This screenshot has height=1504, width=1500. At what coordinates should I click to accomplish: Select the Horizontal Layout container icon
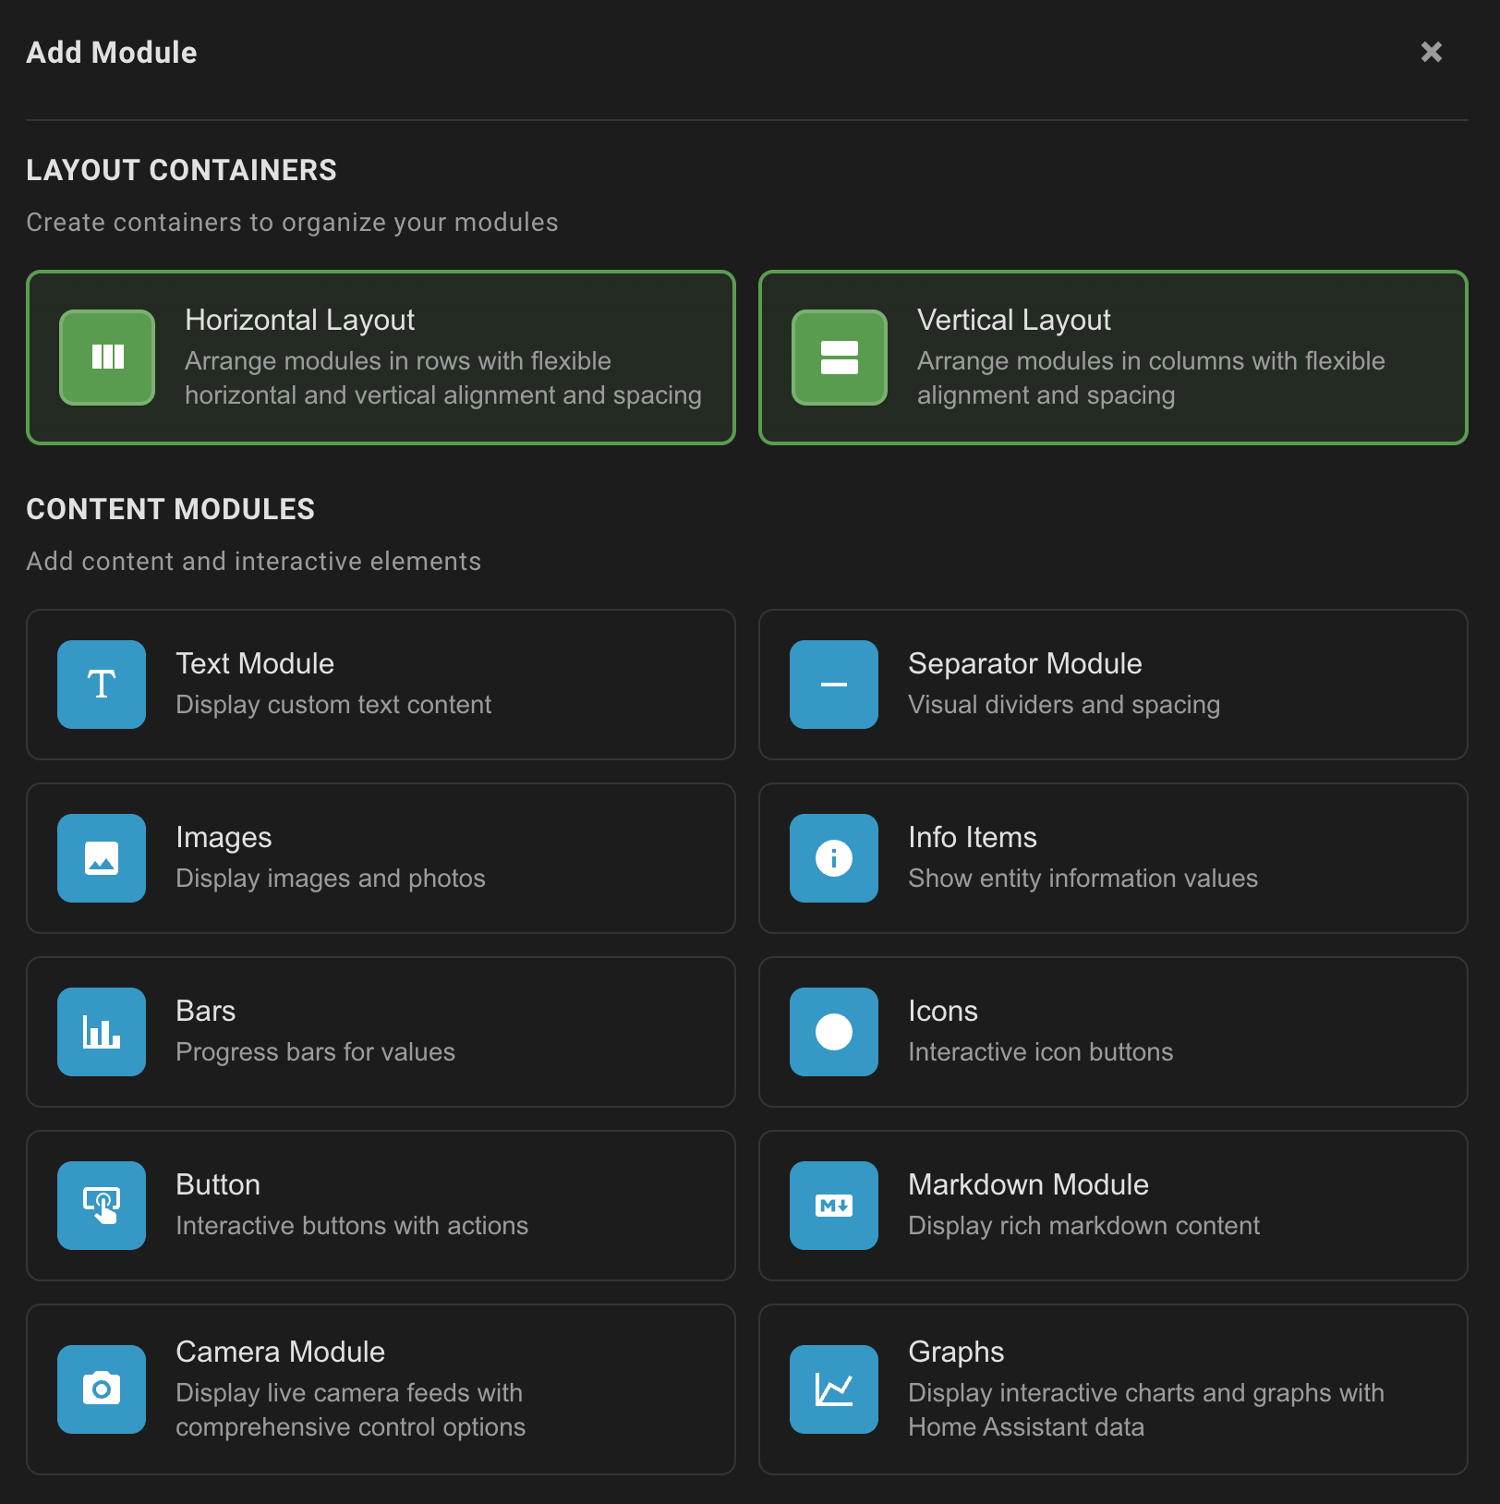pyautogui.click(x=106, y=357)
